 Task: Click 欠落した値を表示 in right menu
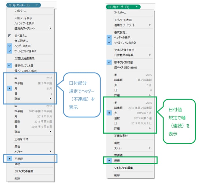130,50
